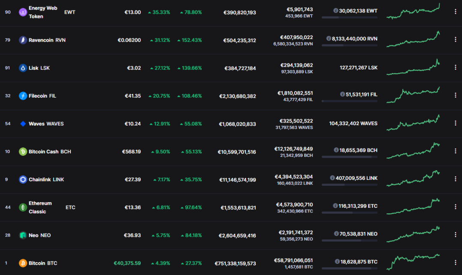Screen dimensions: 462x275
Task: Click the Chainlink hexagon logo
Action: [23, 179]
